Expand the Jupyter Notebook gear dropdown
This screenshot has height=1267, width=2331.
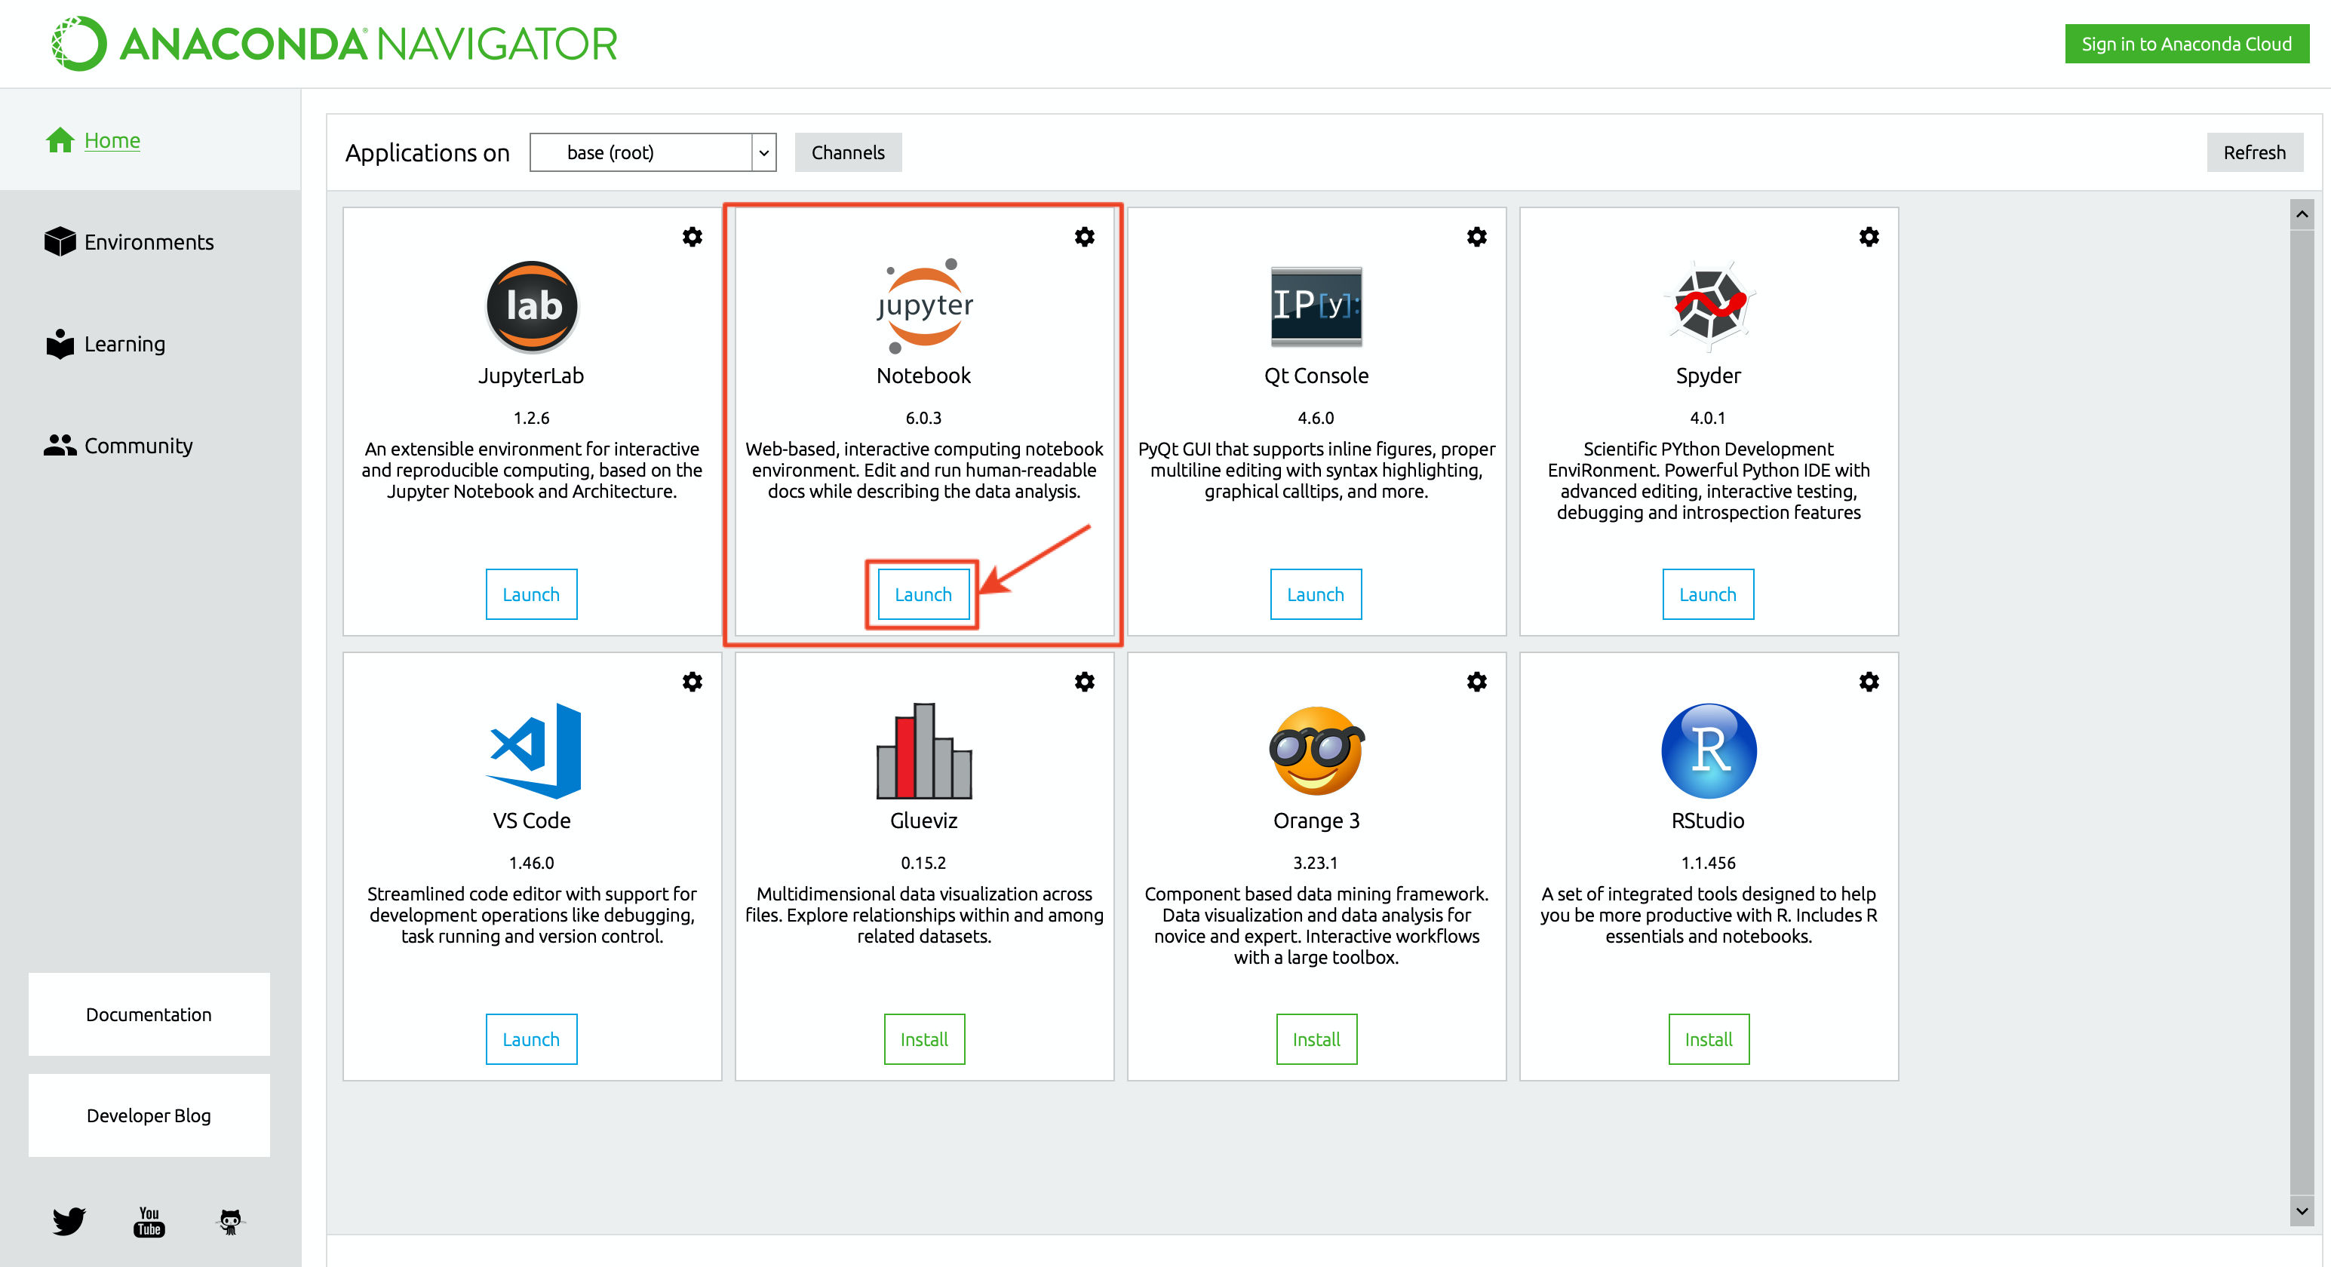pos(1084,237)
